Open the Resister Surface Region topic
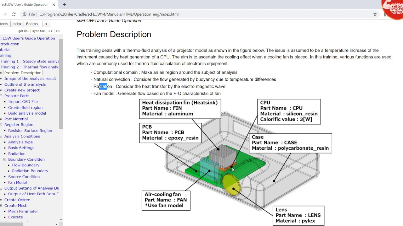 coord(30,131)
